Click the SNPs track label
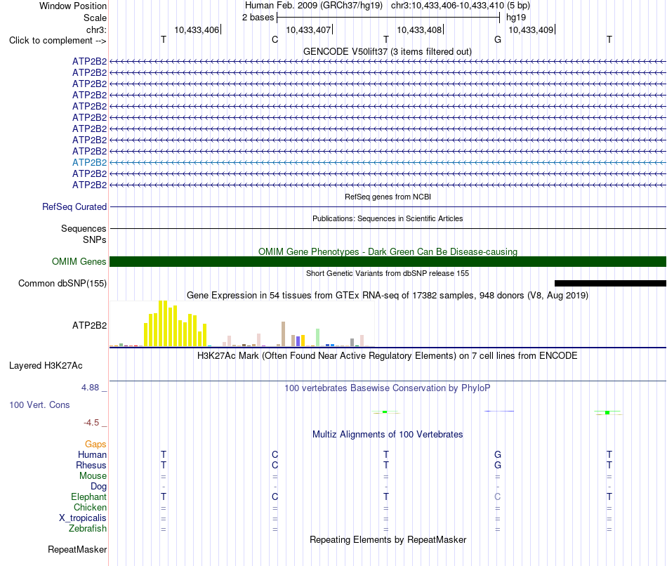 tap(95, 239)
